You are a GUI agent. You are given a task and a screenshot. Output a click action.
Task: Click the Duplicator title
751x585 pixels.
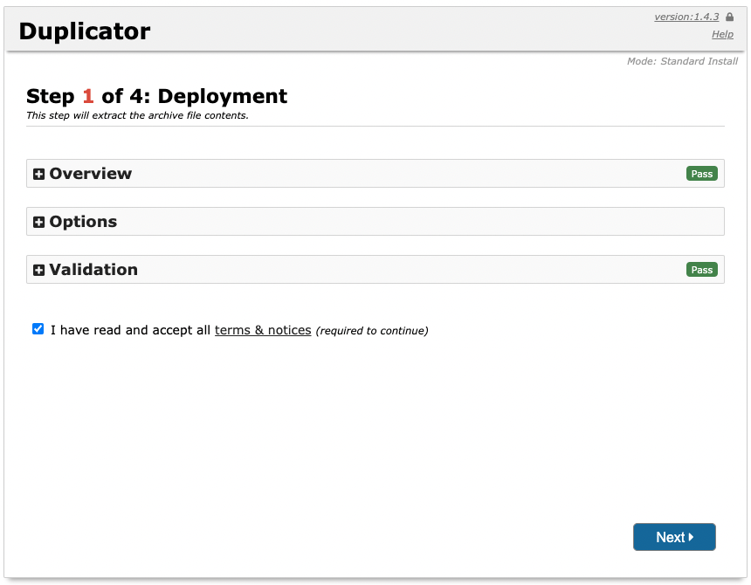[85, 31]
